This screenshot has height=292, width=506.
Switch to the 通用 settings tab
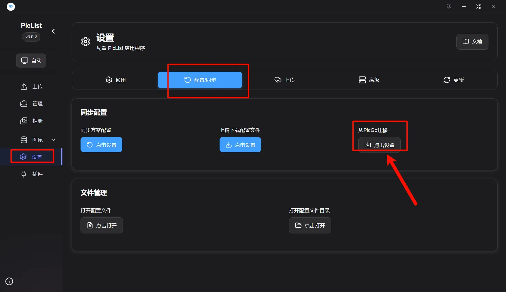click(115, 80)
